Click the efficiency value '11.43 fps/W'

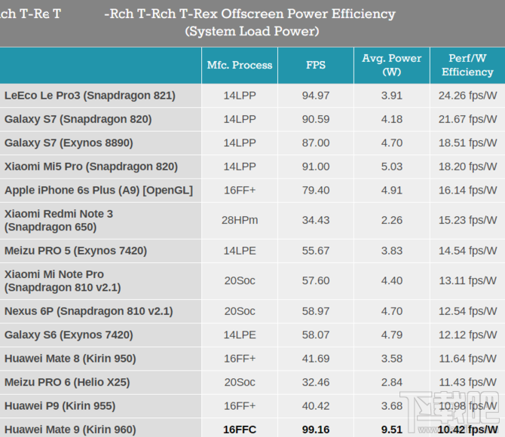click(467, 382)
